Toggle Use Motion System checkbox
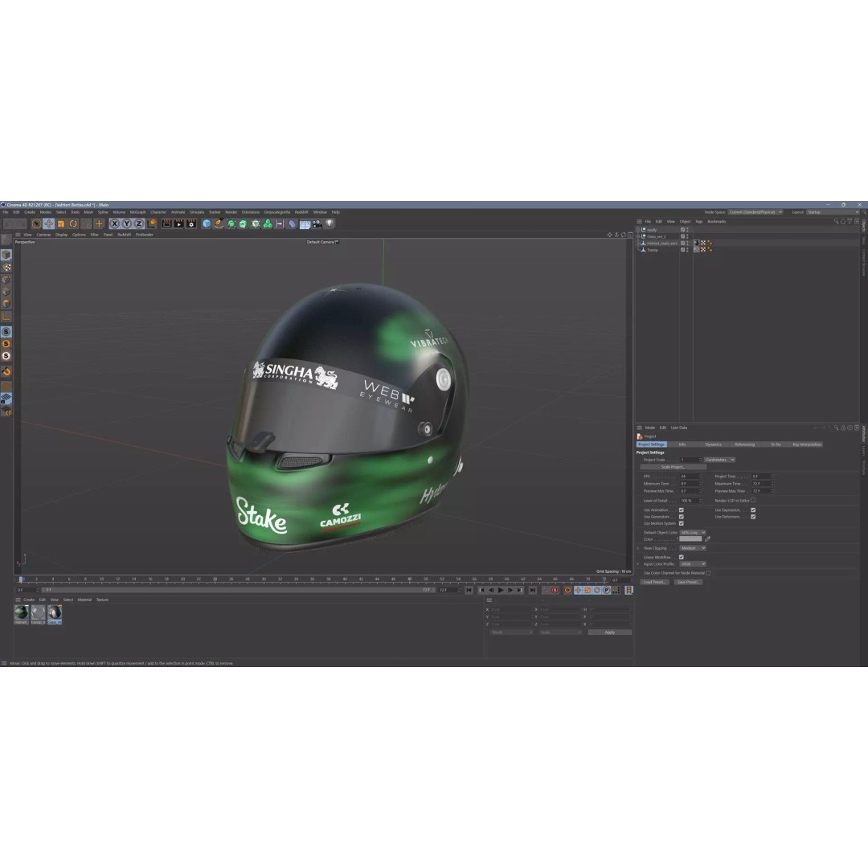Image resolution: width=868 pixels, height=868 pixels. point(681,523)
